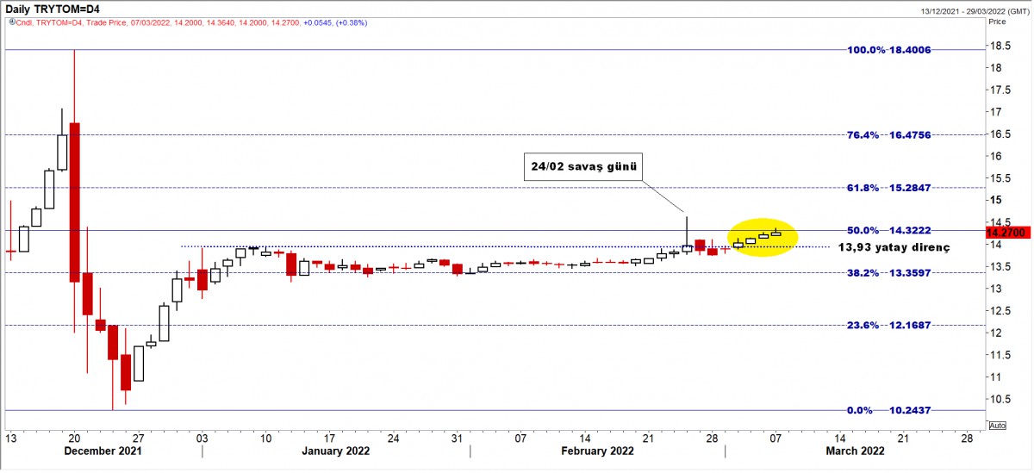Click the 76.4% 16.4756 Fibonacci label
The width and height of the screenshot is (1034, 473).
pyautogui.click(x=889, y=134)
